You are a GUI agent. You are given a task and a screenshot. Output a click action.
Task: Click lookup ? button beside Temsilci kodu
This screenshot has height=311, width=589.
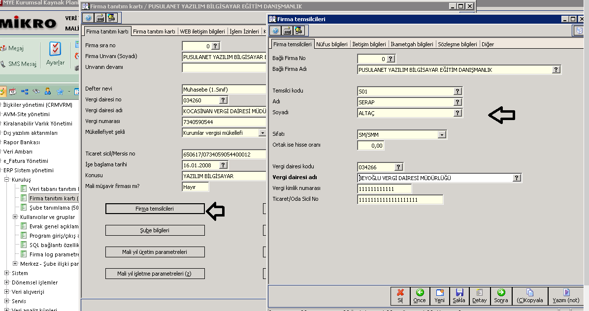point(458,91)
